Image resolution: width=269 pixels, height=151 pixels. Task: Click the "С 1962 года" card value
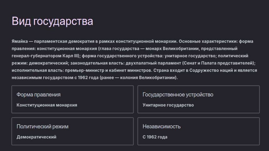[x=155, y=137]
